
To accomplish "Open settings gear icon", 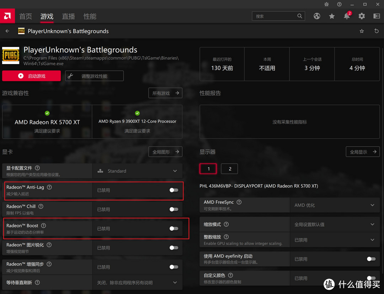I will tap(362, 16).
